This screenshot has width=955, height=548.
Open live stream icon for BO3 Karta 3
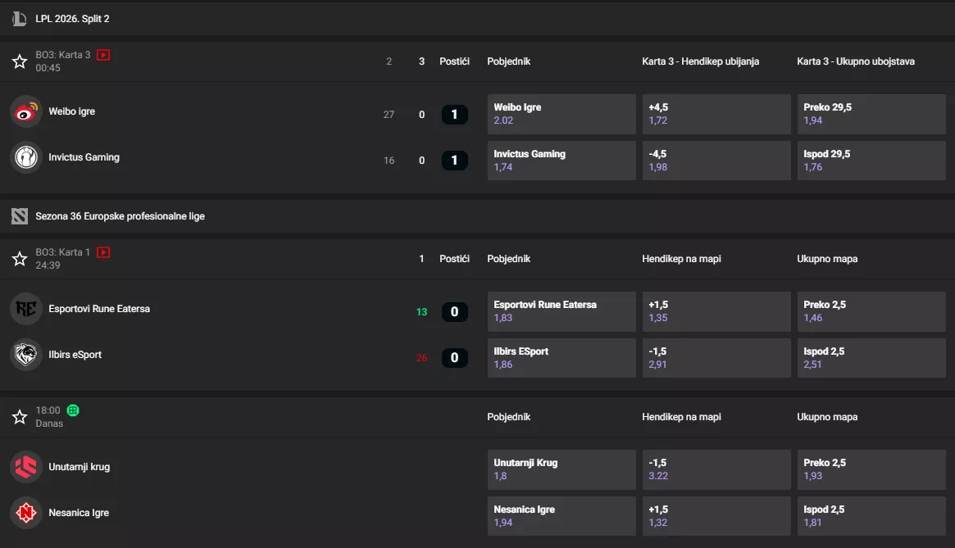pyautogui.click(x=103, y=55)
